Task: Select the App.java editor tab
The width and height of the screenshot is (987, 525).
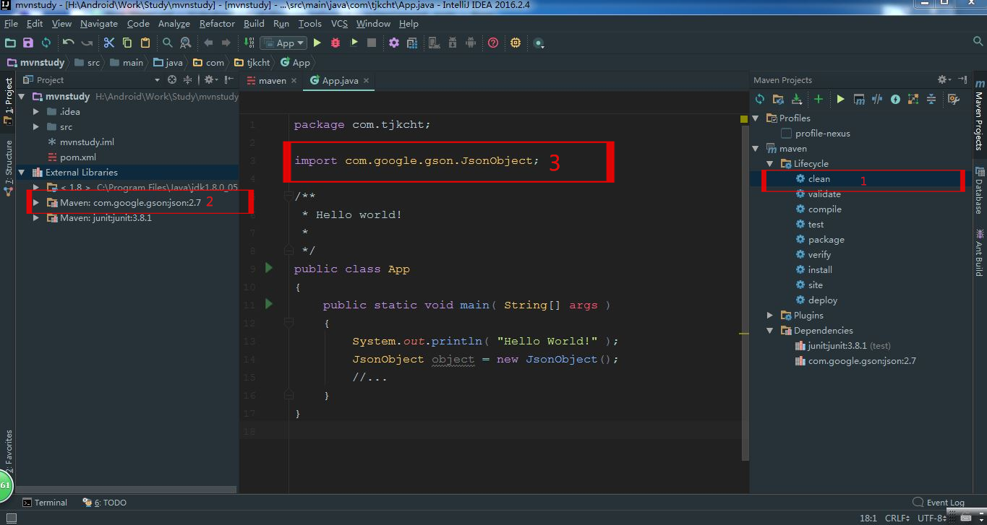Action: coord(339,81)
